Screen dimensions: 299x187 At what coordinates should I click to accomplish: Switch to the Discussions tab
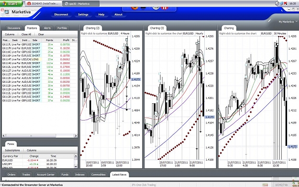point(14,28)
